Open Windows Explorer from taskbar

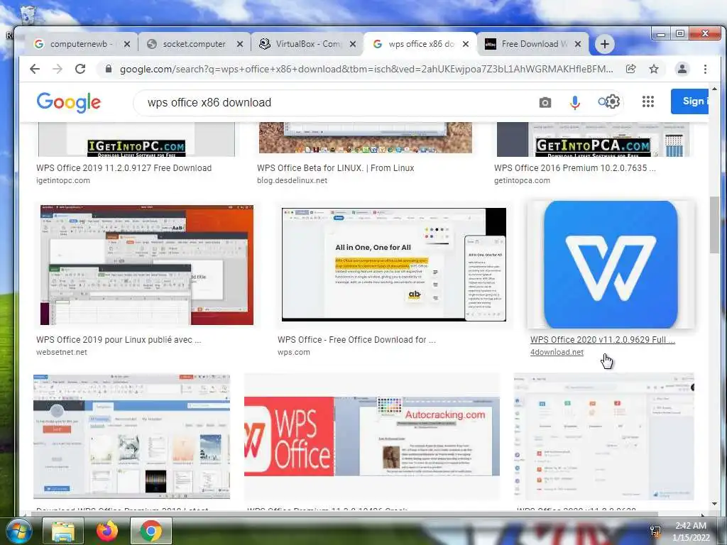tap(63, 531)
